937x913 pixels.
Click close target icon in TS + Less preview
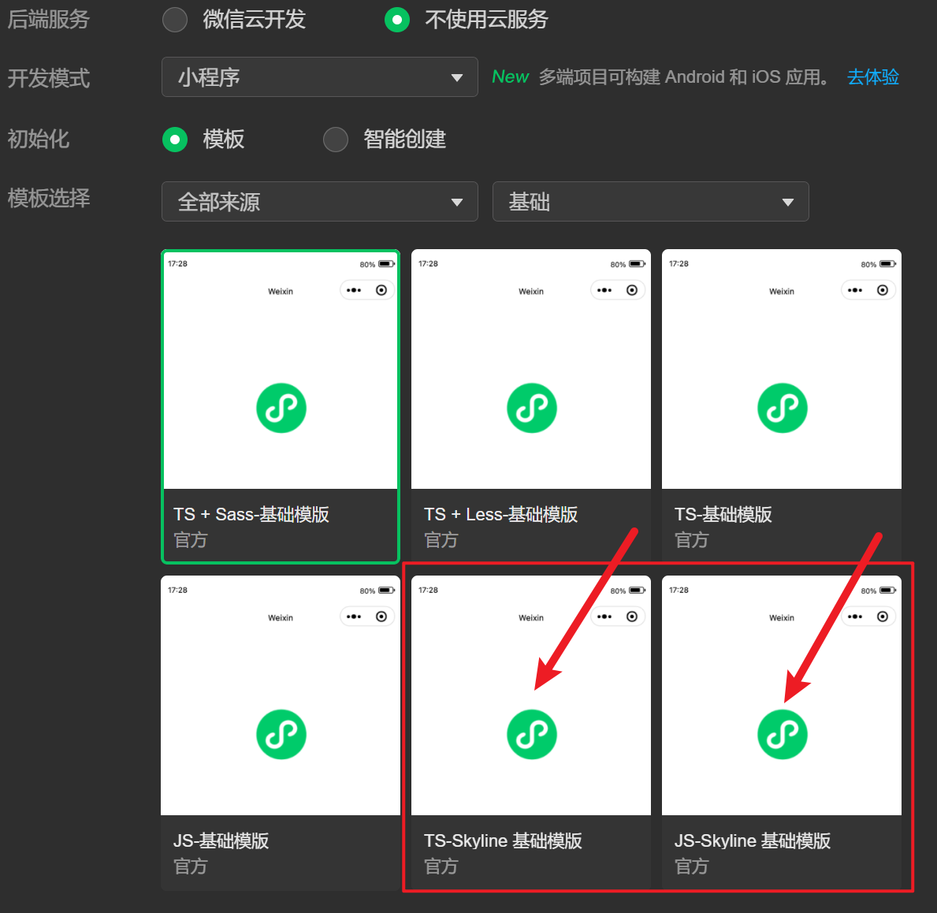[632, 291]
